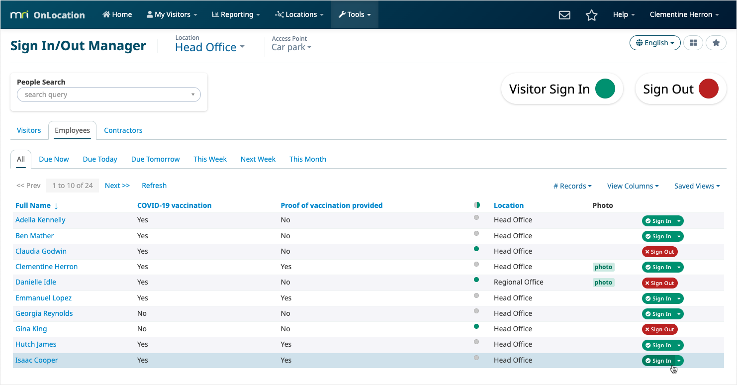Sort by COVID-19 vaccination column
Viewport: 737px width, 385px height.
click(x=175, y=205)
